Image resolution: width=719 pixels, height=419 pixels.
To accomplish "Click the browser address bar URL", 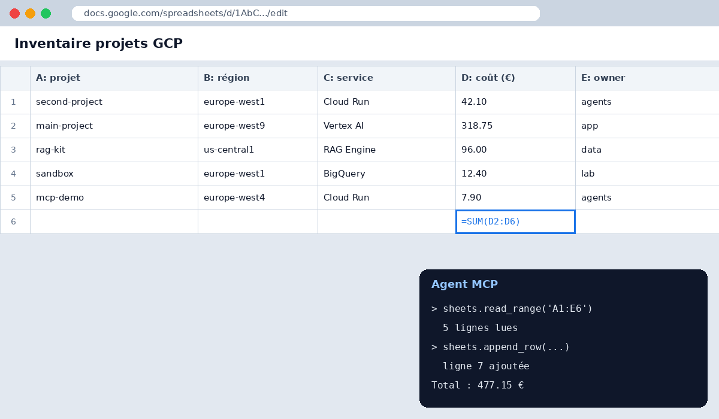I will tap(306, 13).
